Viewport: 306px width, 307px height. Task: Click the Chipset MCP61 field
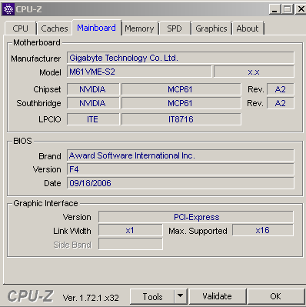coord(181,89)
